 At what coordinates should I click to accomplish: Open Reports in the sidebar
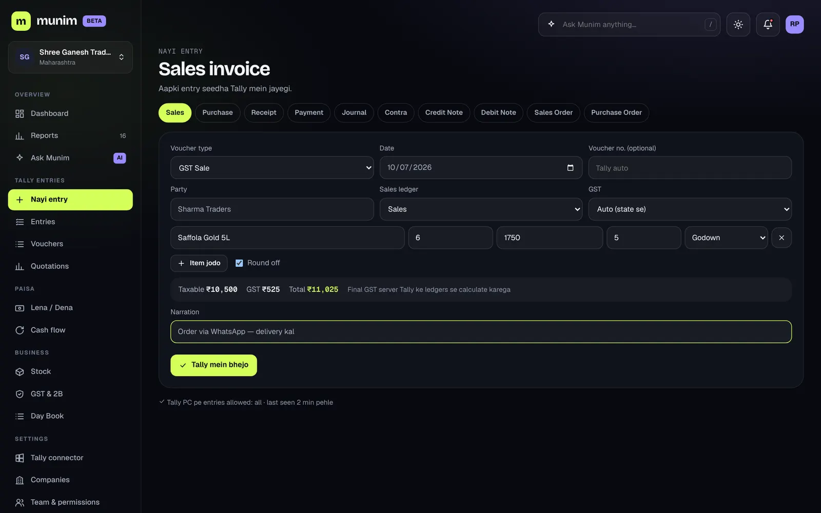tap(70, 135)
